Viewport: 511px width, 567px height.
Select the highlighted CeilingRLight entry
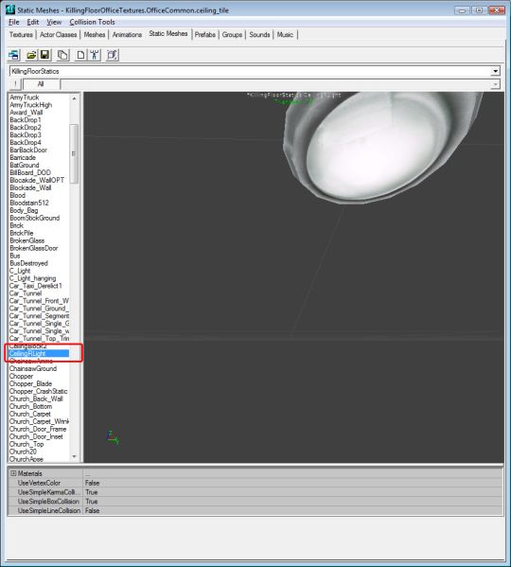point(39,354)
